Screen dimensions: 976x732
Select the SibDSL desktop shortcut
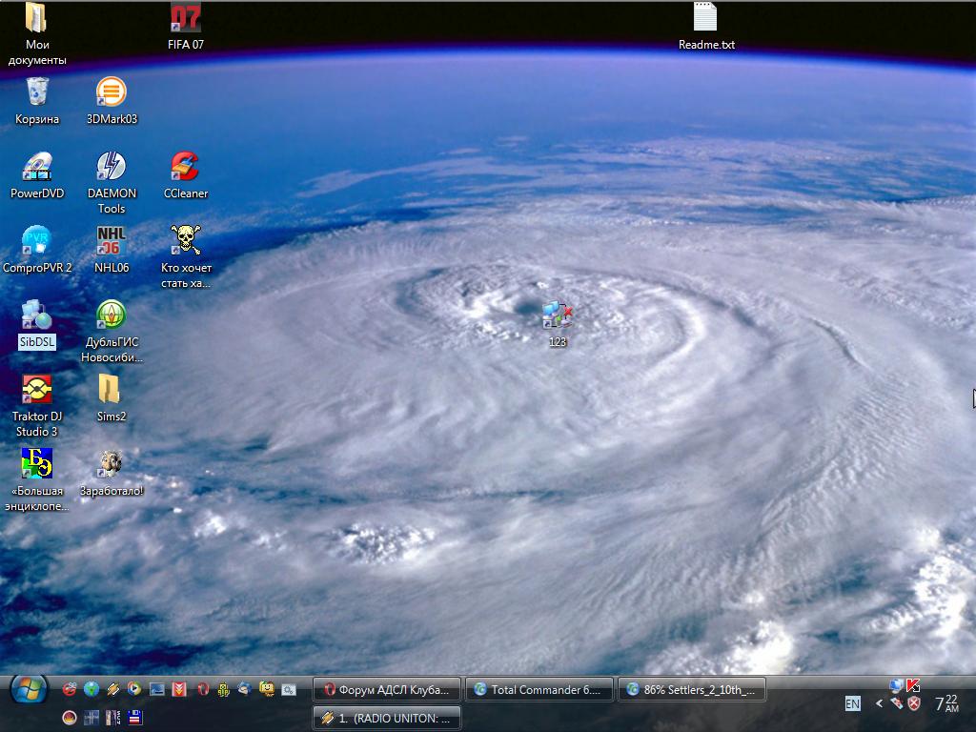click(x=37, y=316)
